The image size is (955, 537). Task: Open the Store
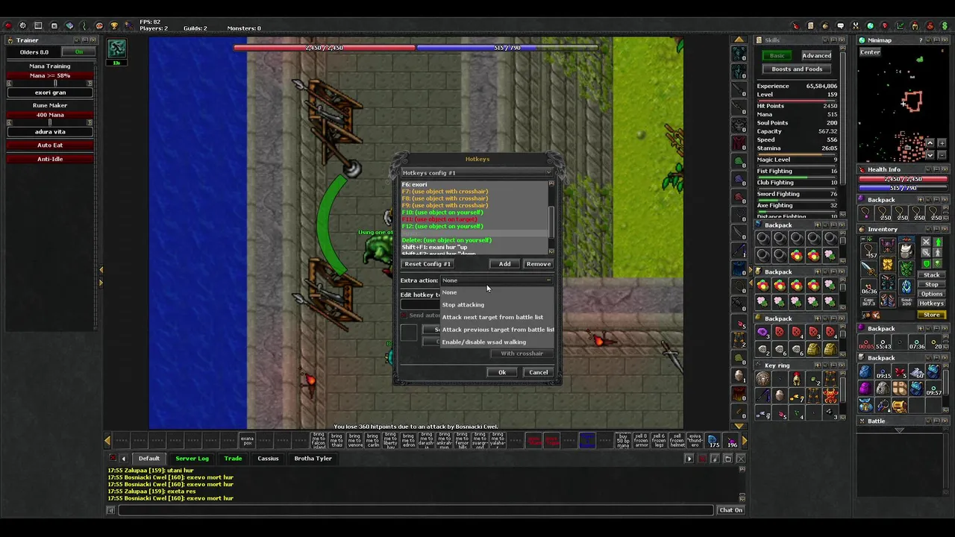(x=932, y=315)
